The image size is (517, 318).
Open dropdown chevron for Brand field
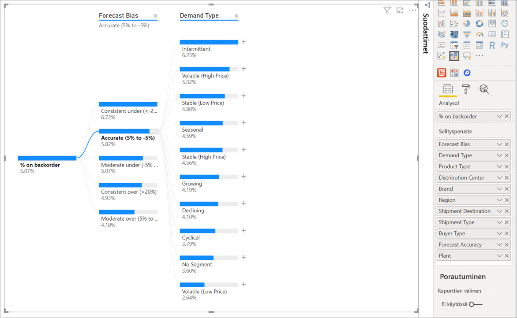coord(499,189)
